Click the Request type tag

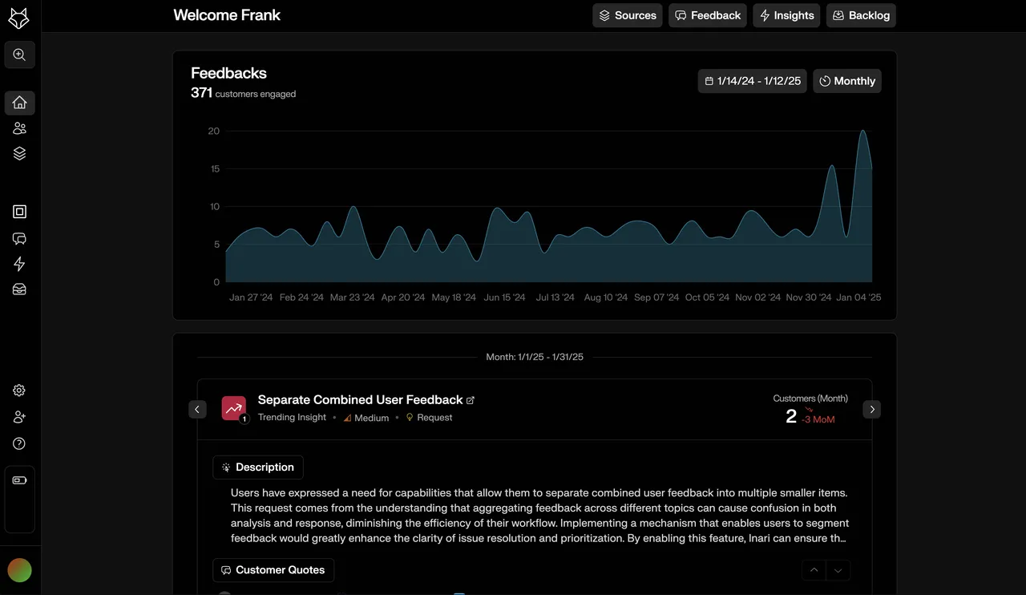(x=429, y=418)
